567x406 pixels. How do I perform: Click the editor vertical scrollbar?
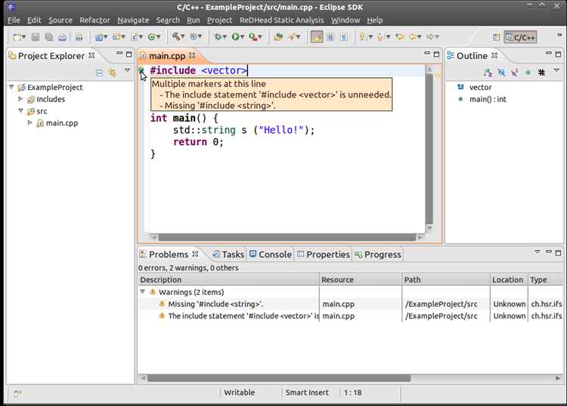coord(429,149)
